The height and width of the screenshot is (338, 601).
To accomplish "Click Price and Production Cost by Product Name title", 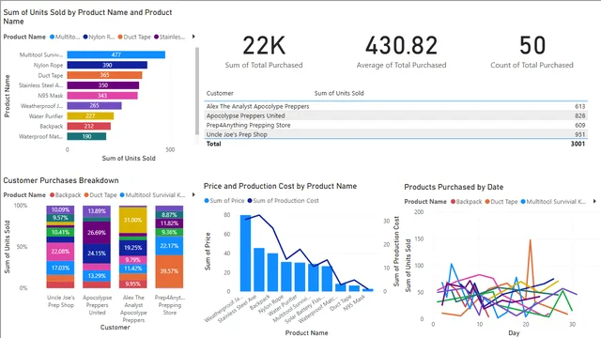I will (x=280, y=186).
